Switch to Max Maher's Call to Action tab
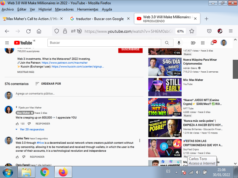Image resolution: width=238 pixels, height=178 pixels. click(x=32, y=19)
